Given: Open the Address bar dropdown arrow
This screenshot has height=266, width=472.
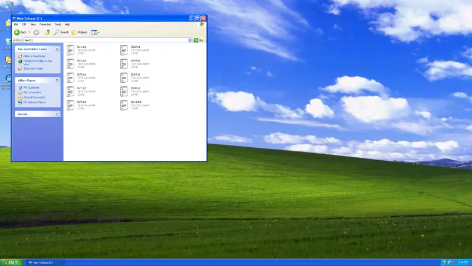Looking at the screenshot, I should [x=190, y=40].
